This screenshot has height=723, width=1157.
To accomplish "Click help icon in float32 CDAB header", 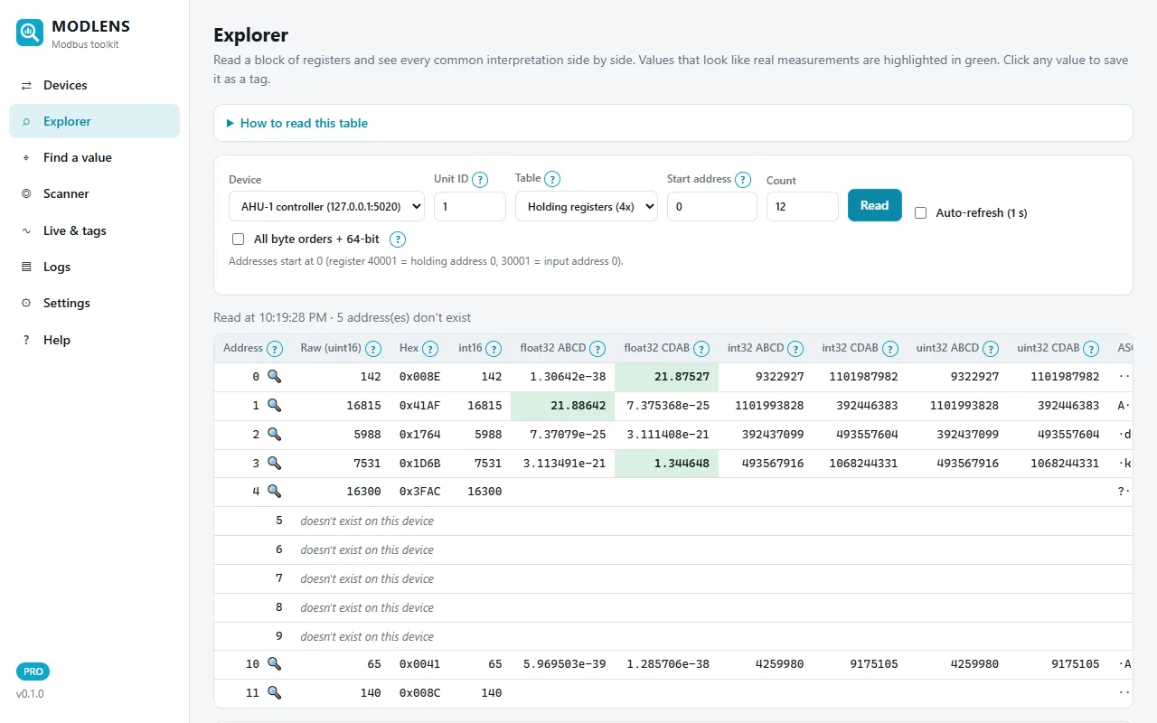I will pyautogui.click(x=701, y=349).
